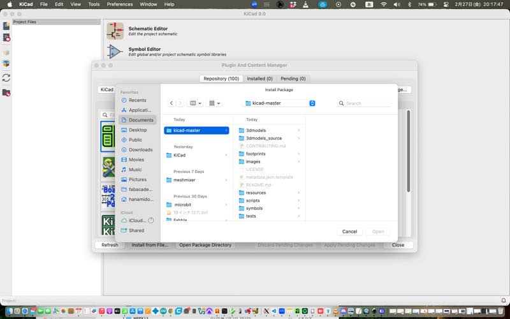Open the File menu
Screen dimensions: 510x319
(x=43, y=4)
